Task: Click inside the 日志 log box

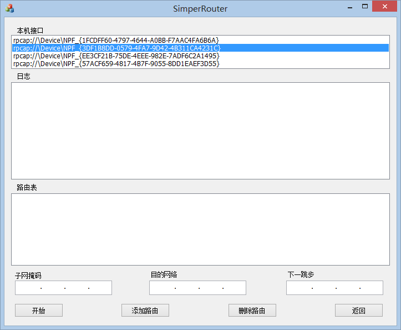Action: coord(200,131)
